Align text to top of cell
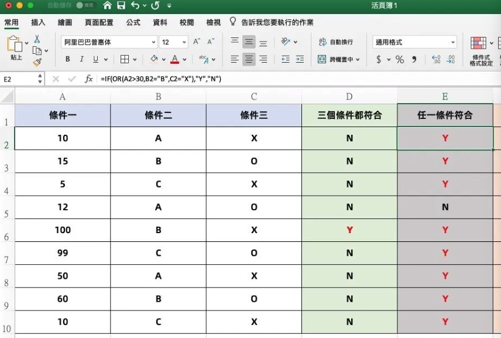 [235, 42]
